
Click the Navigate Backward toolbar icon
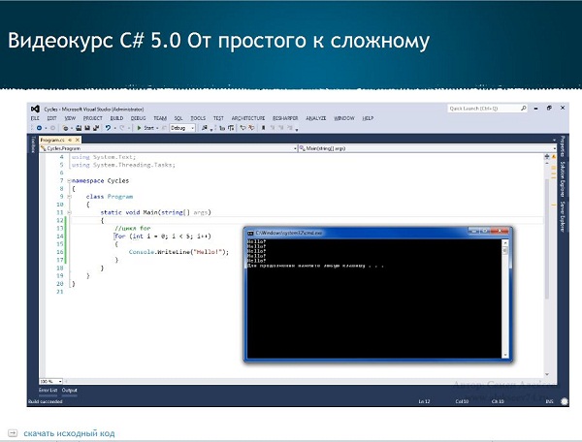pos(40,127)
